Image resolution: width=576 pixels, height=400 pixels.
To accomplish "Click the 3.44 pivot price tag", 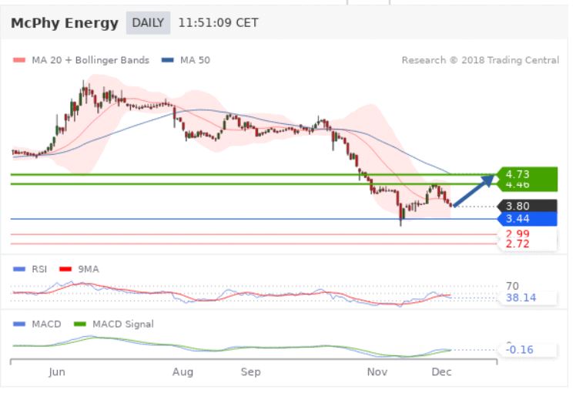I will pyautogui.click(x=527, y=219).
